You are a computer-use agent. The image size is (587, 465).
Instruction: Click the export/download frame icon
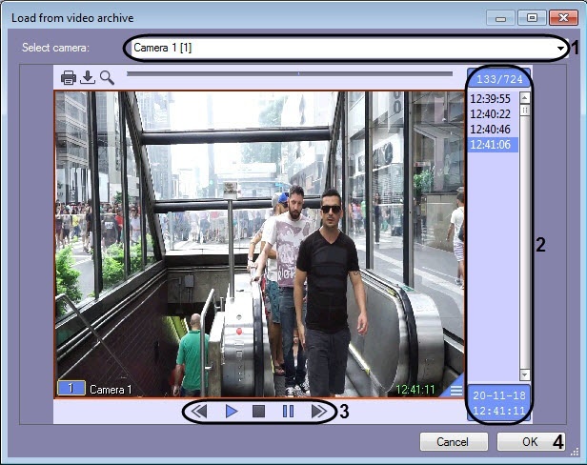tap(88, 78)
